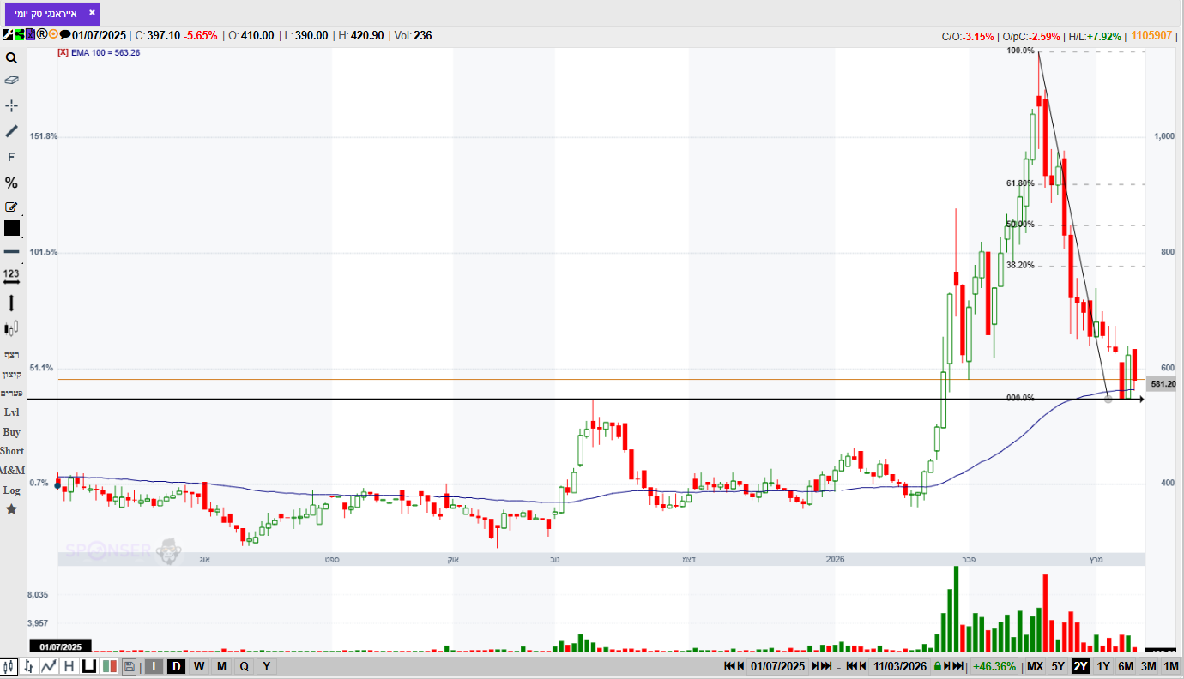Select the weekly 'W' interval
Viewport: 1184px width, 679px height.
coord(199,666)
